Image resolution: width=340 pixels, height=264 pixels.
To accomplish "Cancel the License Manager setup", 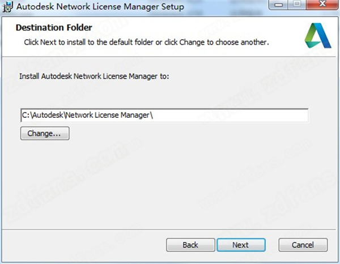I will pos(303,245).
